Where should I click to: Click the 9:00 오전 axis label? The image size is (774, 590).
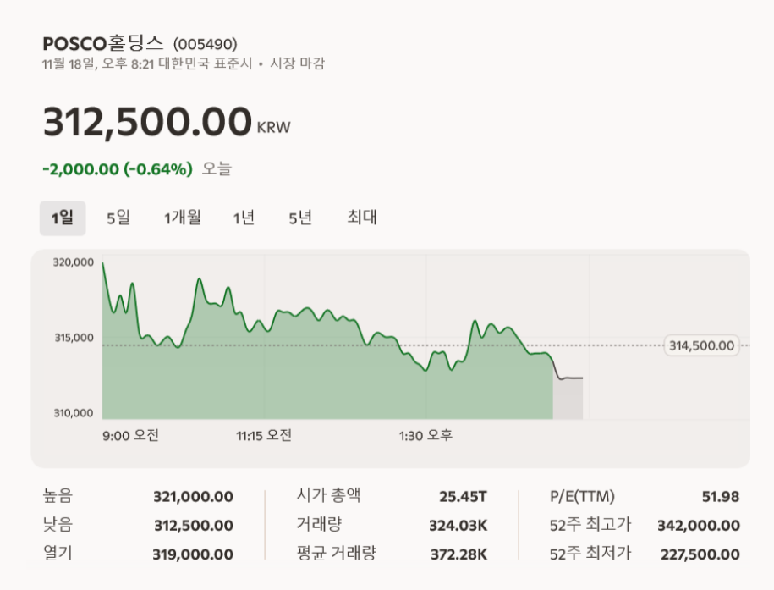click(x=130, y=436)
